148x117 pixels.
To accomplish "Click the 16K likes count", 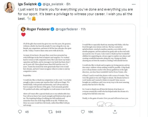I will point(91,112).
